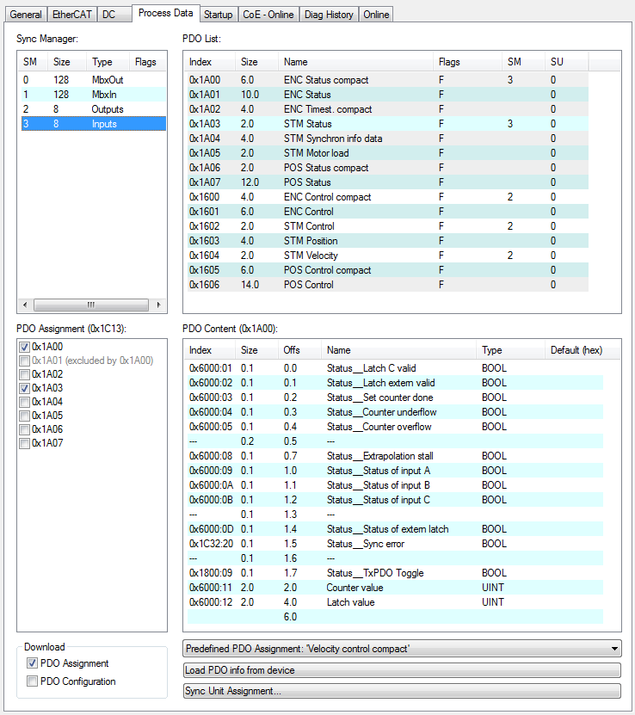Select the Outputs sync manager row
This screenshot has width=635, height=715.
tap(94, 109)
